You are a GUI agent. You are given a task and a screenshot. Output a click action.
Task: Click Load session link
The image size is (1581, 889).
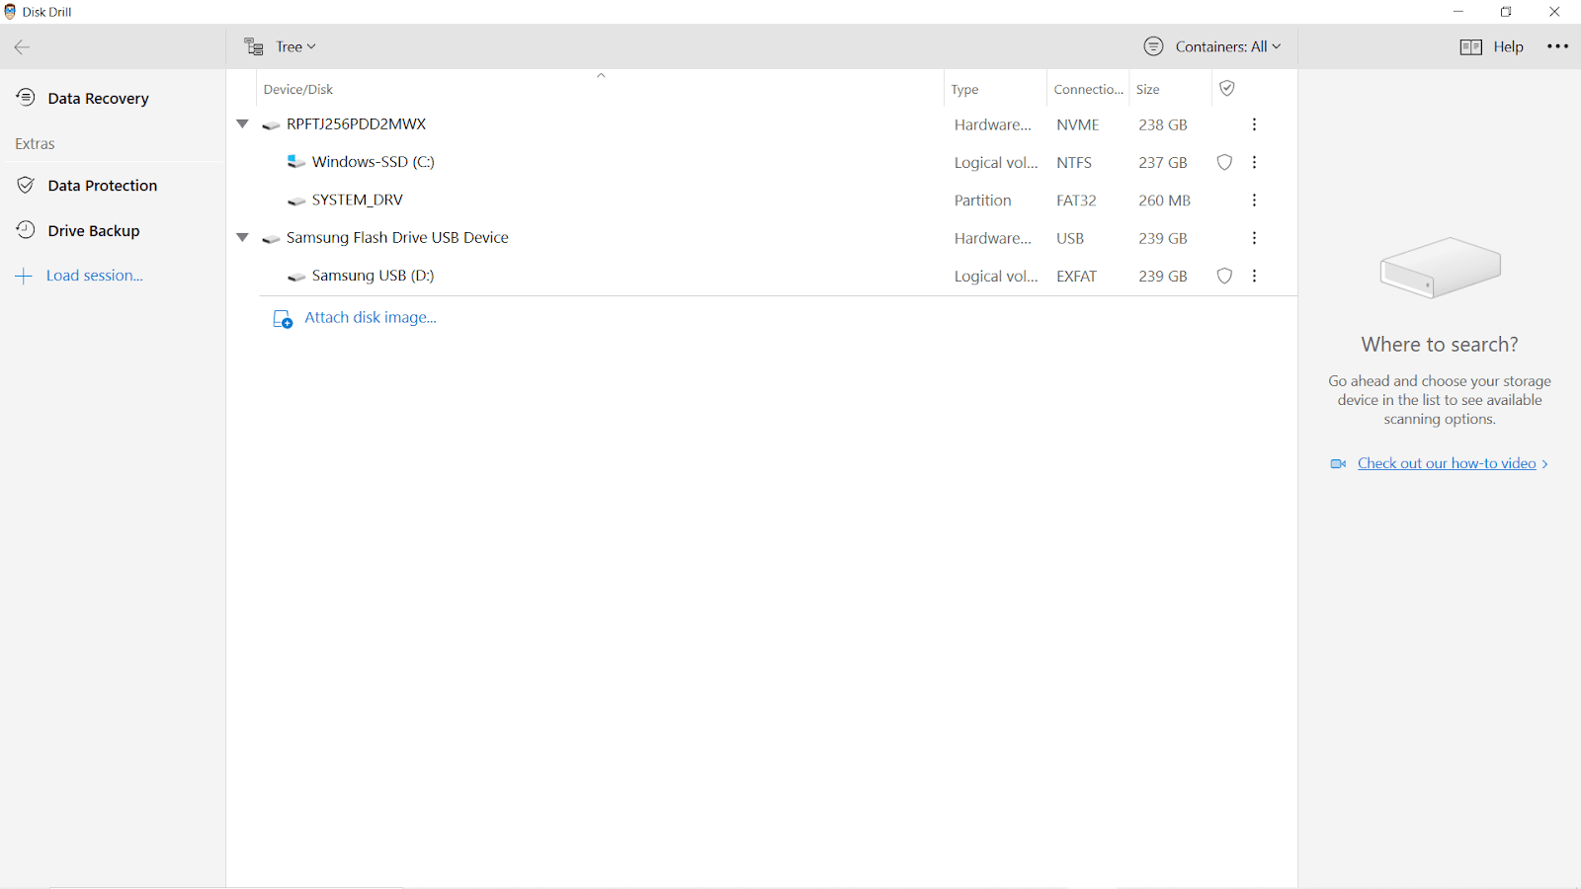95,276
